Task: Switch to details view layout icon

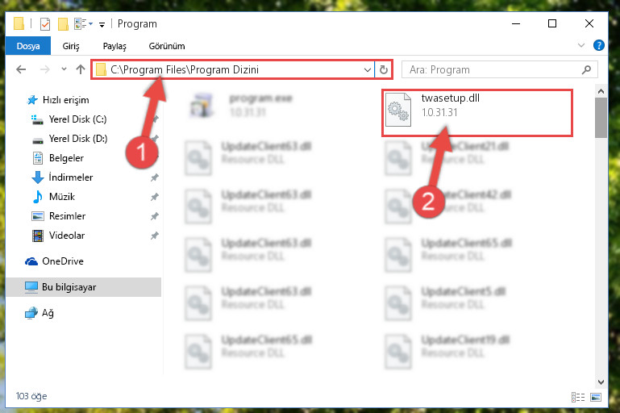Action: pyautogui.click(x=578, y=397)
